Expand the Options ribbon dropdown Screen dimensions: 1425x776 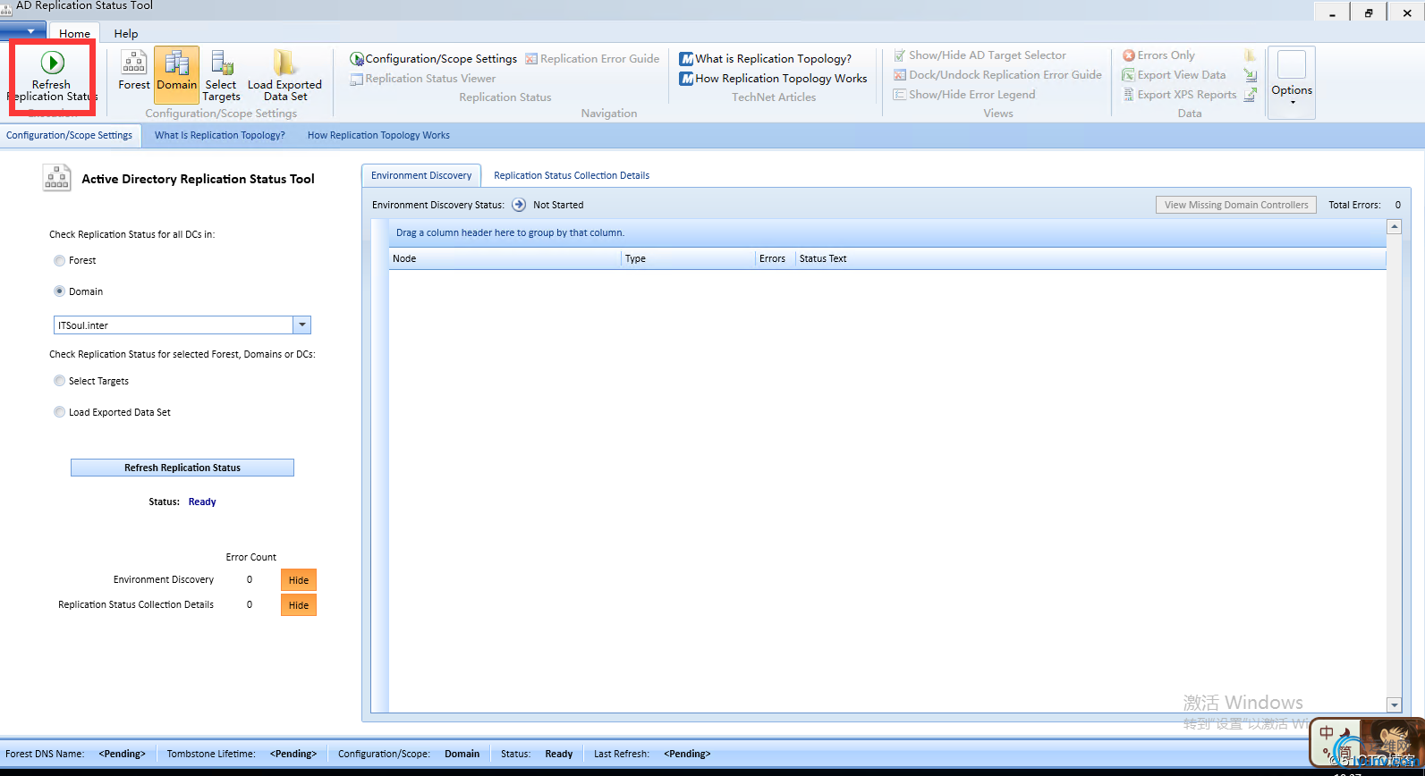coord(1292,82)
